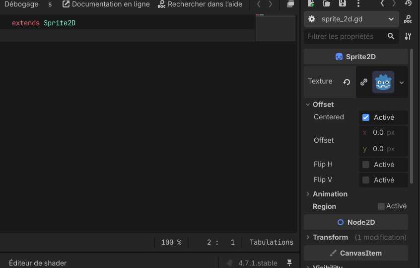The image size is (420, 268).
Task: Pin the bottom panel with the pin icon
Action: pyautogui.click(x=289, y=263)
